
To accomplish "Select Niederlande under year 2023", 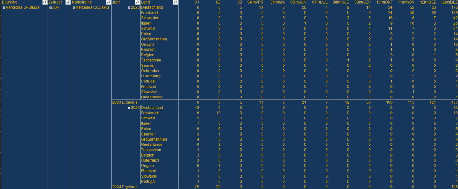I will pyautogui.click(x=152, y=97).
